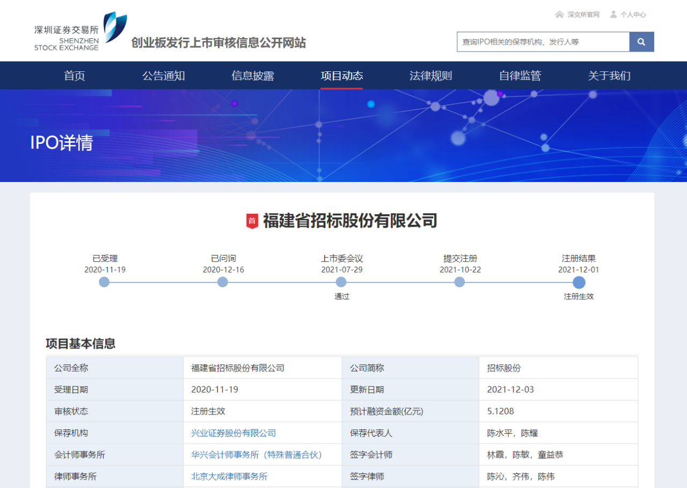This screenshot has height=488, width=687.
Task: Click the timeline date 2021-12-01
Action: [579, 270]
